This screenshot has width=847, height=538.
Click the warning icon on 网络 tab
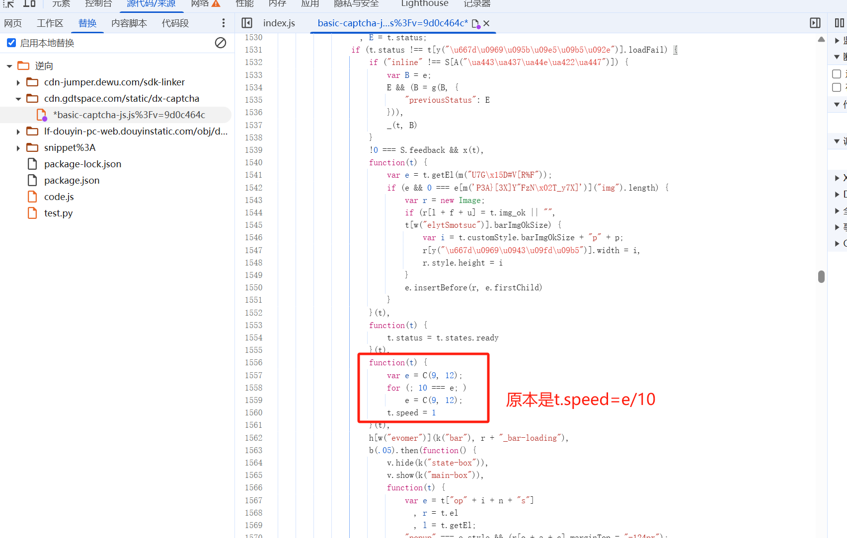pos(216,3)
